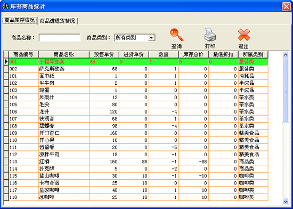Switch to 商品进退货情况 tab
Image resolution: width=293 pixels, height=209 pixels.
pyautogui.click(x=58, y=21)
